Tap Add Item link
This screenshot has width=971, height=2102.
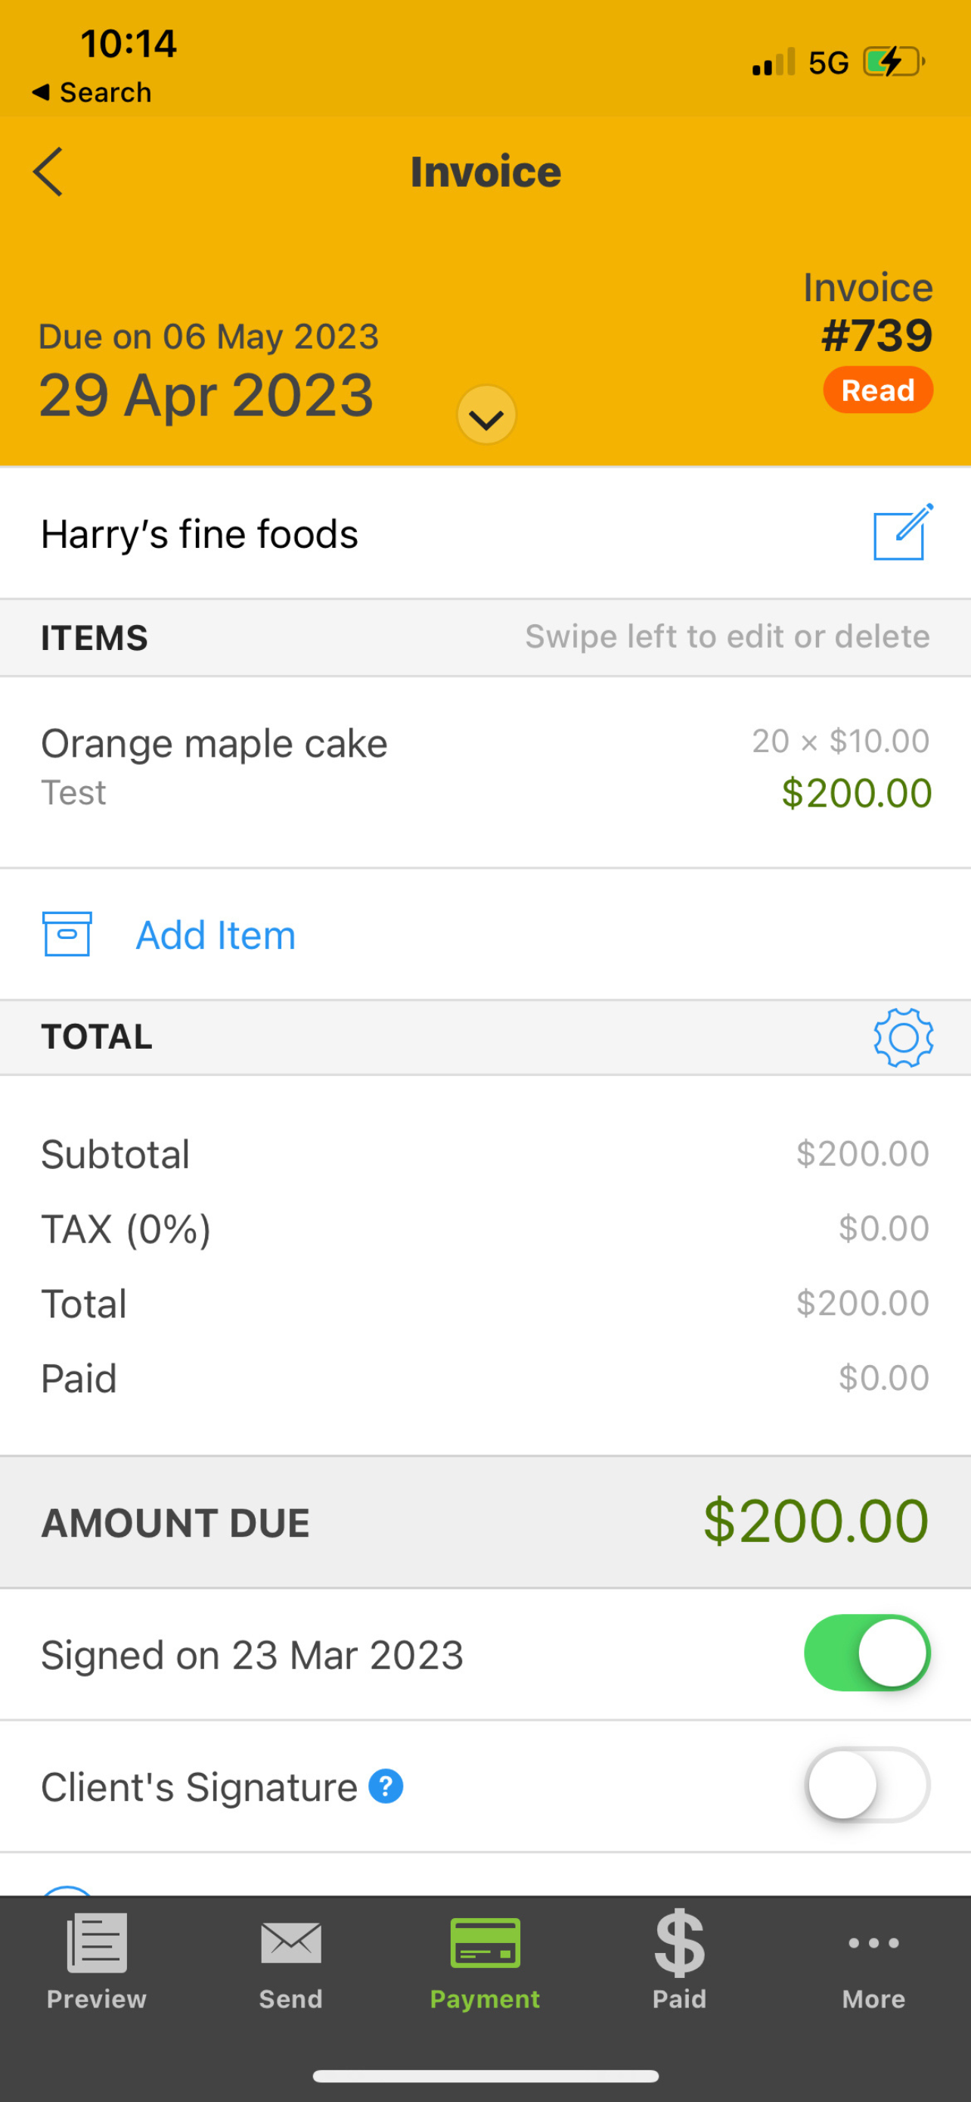pyautogui.click(x=216, y=935)
